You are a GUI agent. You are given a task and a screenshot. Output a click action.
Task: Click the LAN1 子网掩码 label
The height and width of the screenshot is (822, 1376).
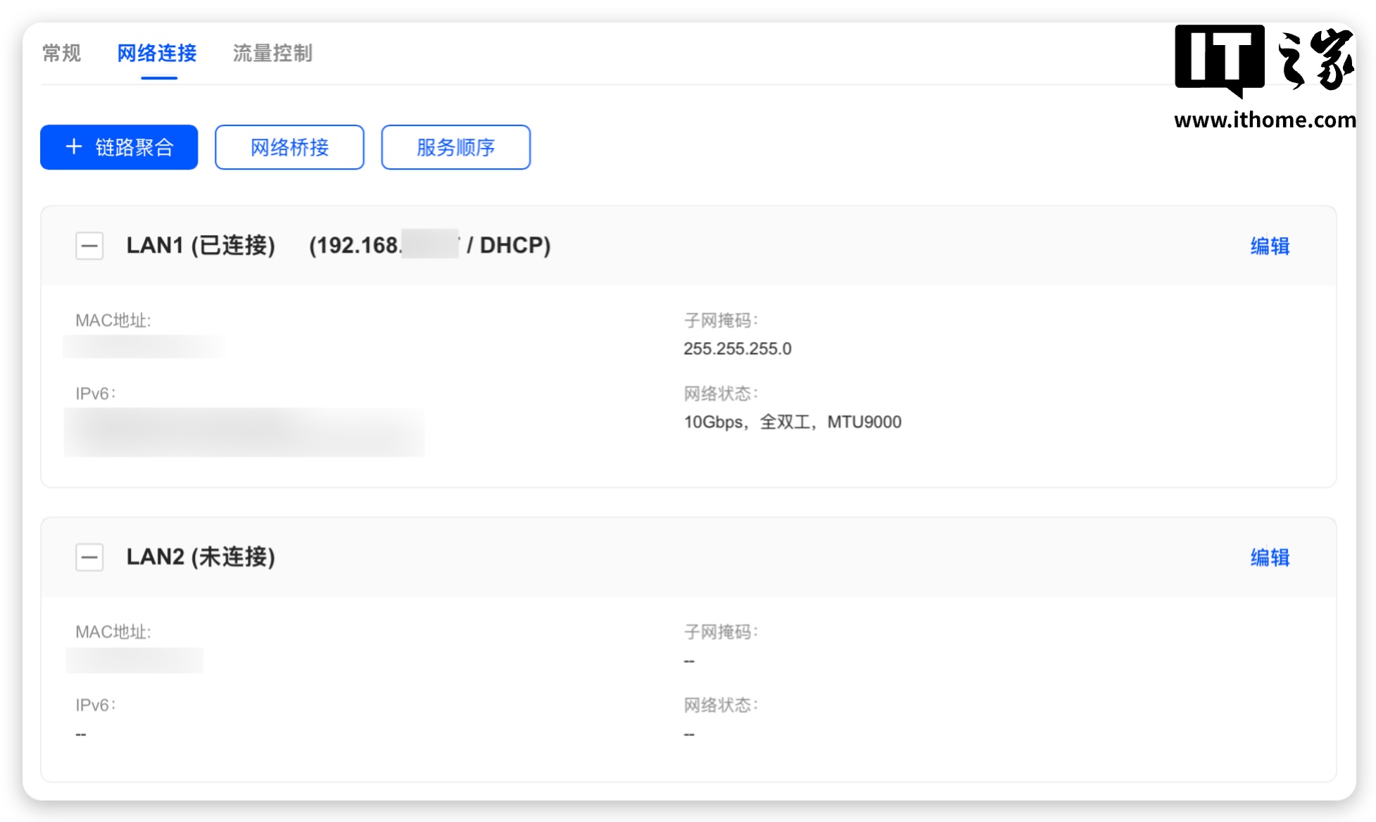pyautogui.click(x=721, y=320)
